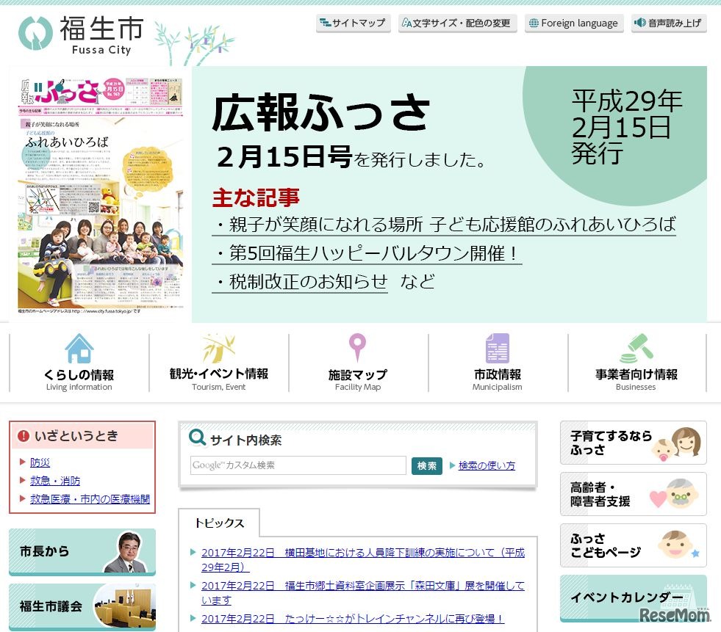Open the ふっさこどもページ kids banner

tap(633, 545)
